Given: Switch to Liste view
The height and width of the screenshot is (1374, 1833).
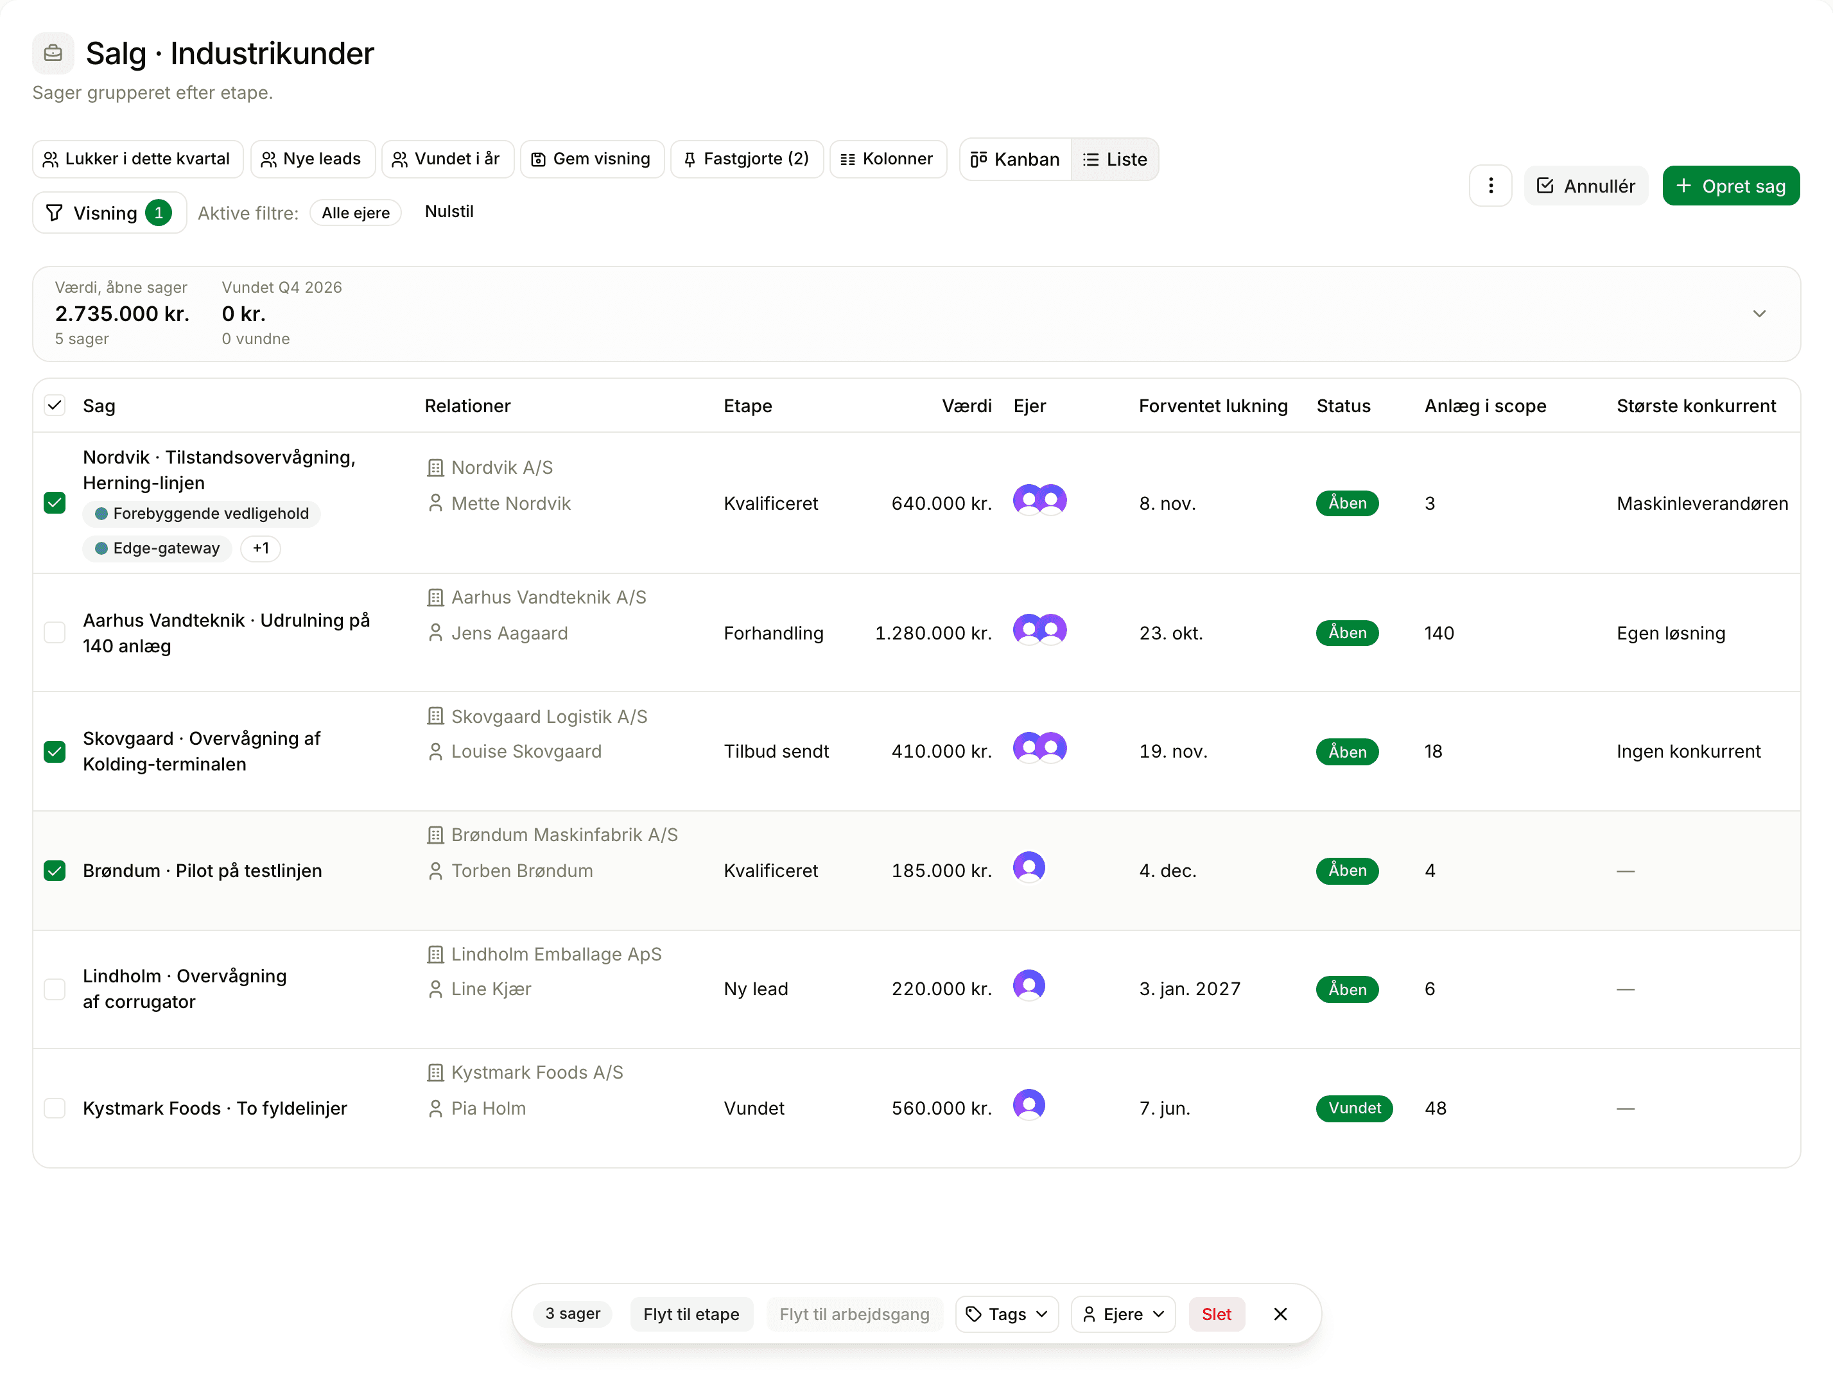Looking at the screenshot, I should (x=1115, y=159).
